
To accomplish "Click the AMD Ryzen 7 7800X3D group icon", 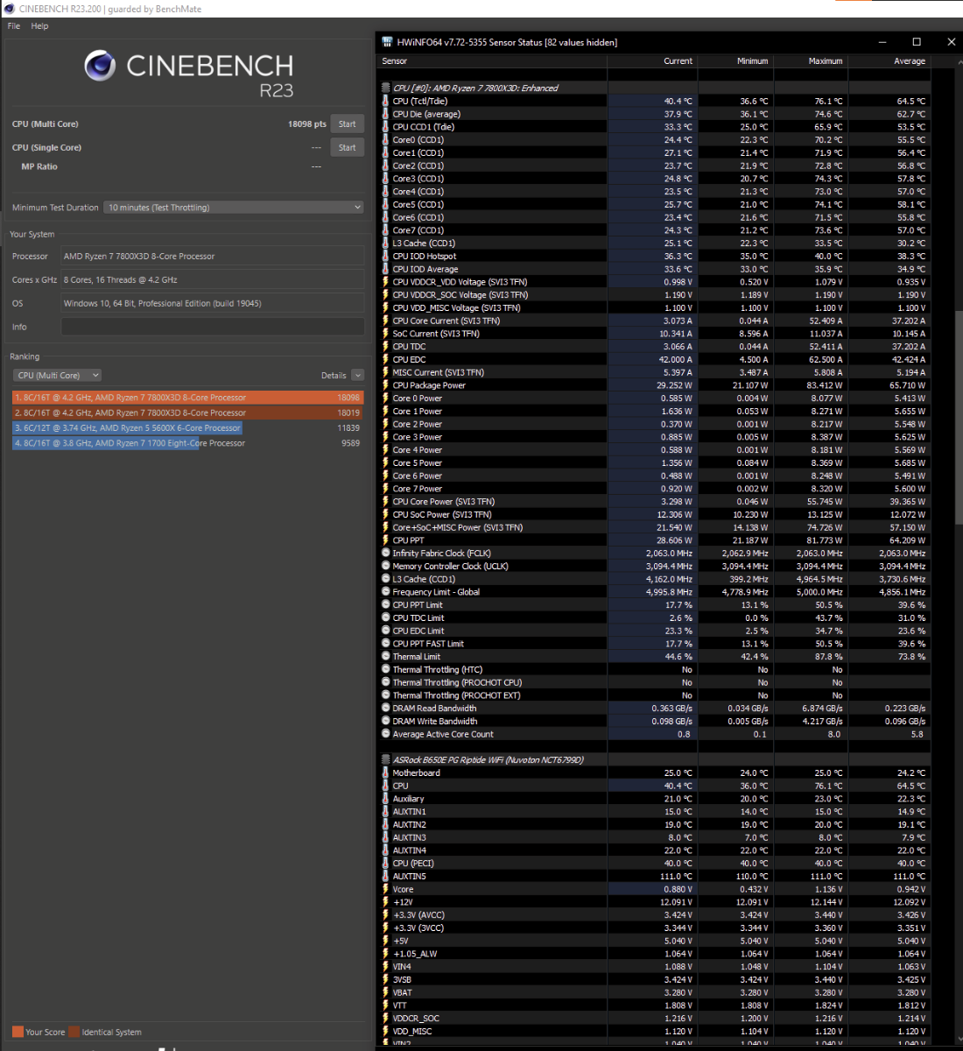I will [385, 88].
